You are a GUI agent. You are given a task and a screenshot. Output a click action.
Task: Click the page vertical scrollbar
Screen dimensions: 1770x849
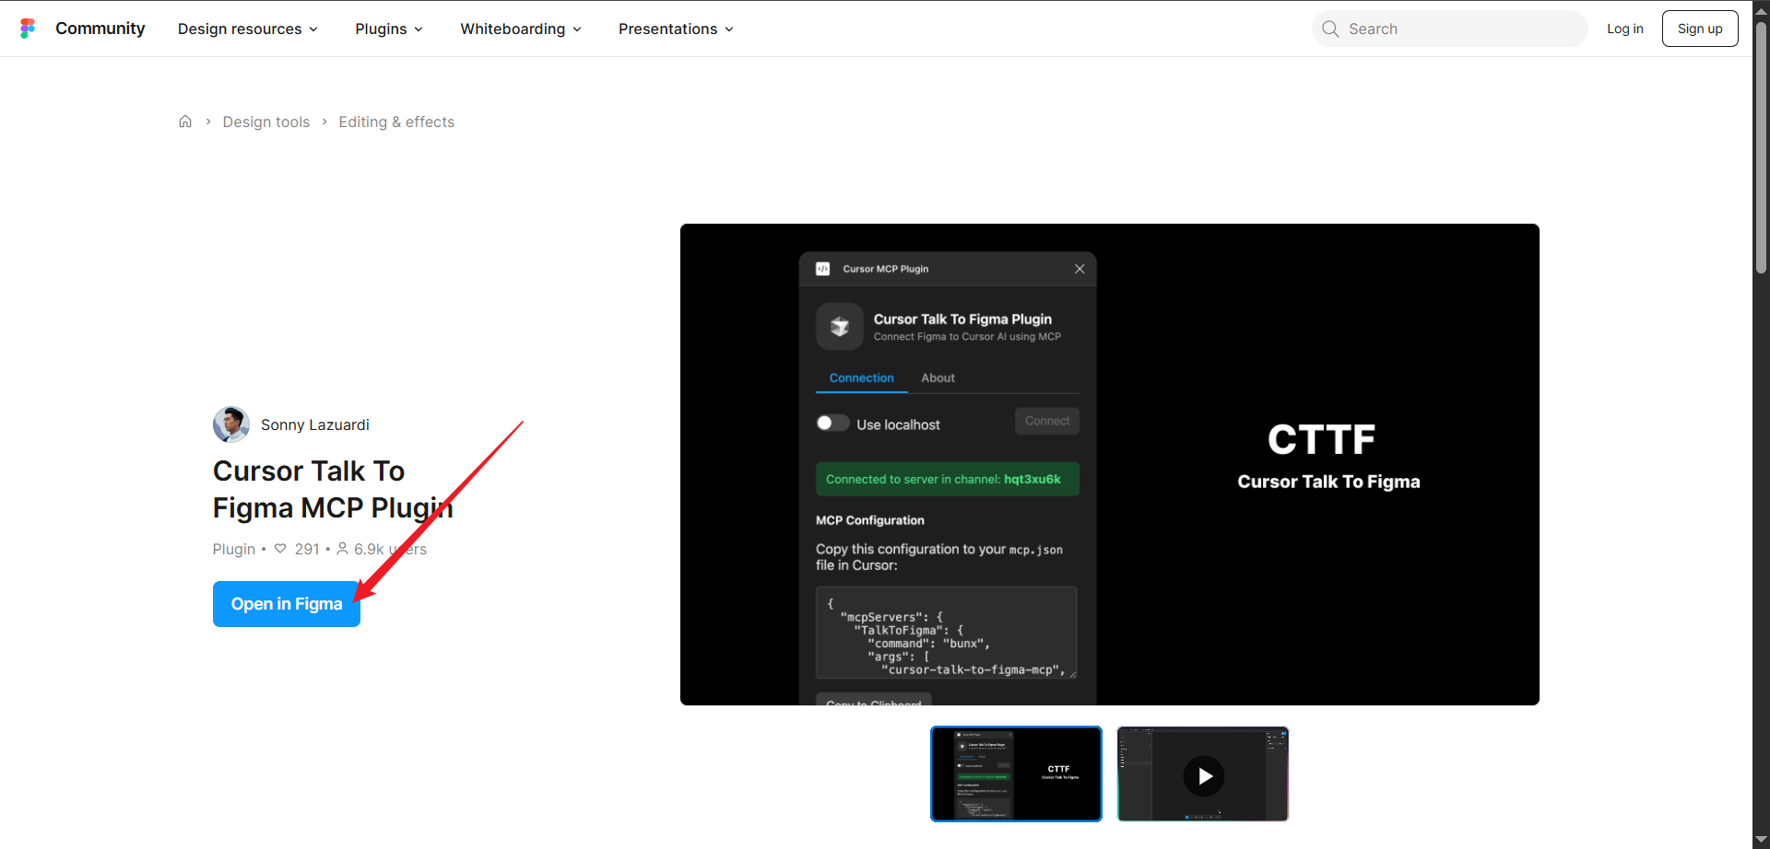point(1761,147)
